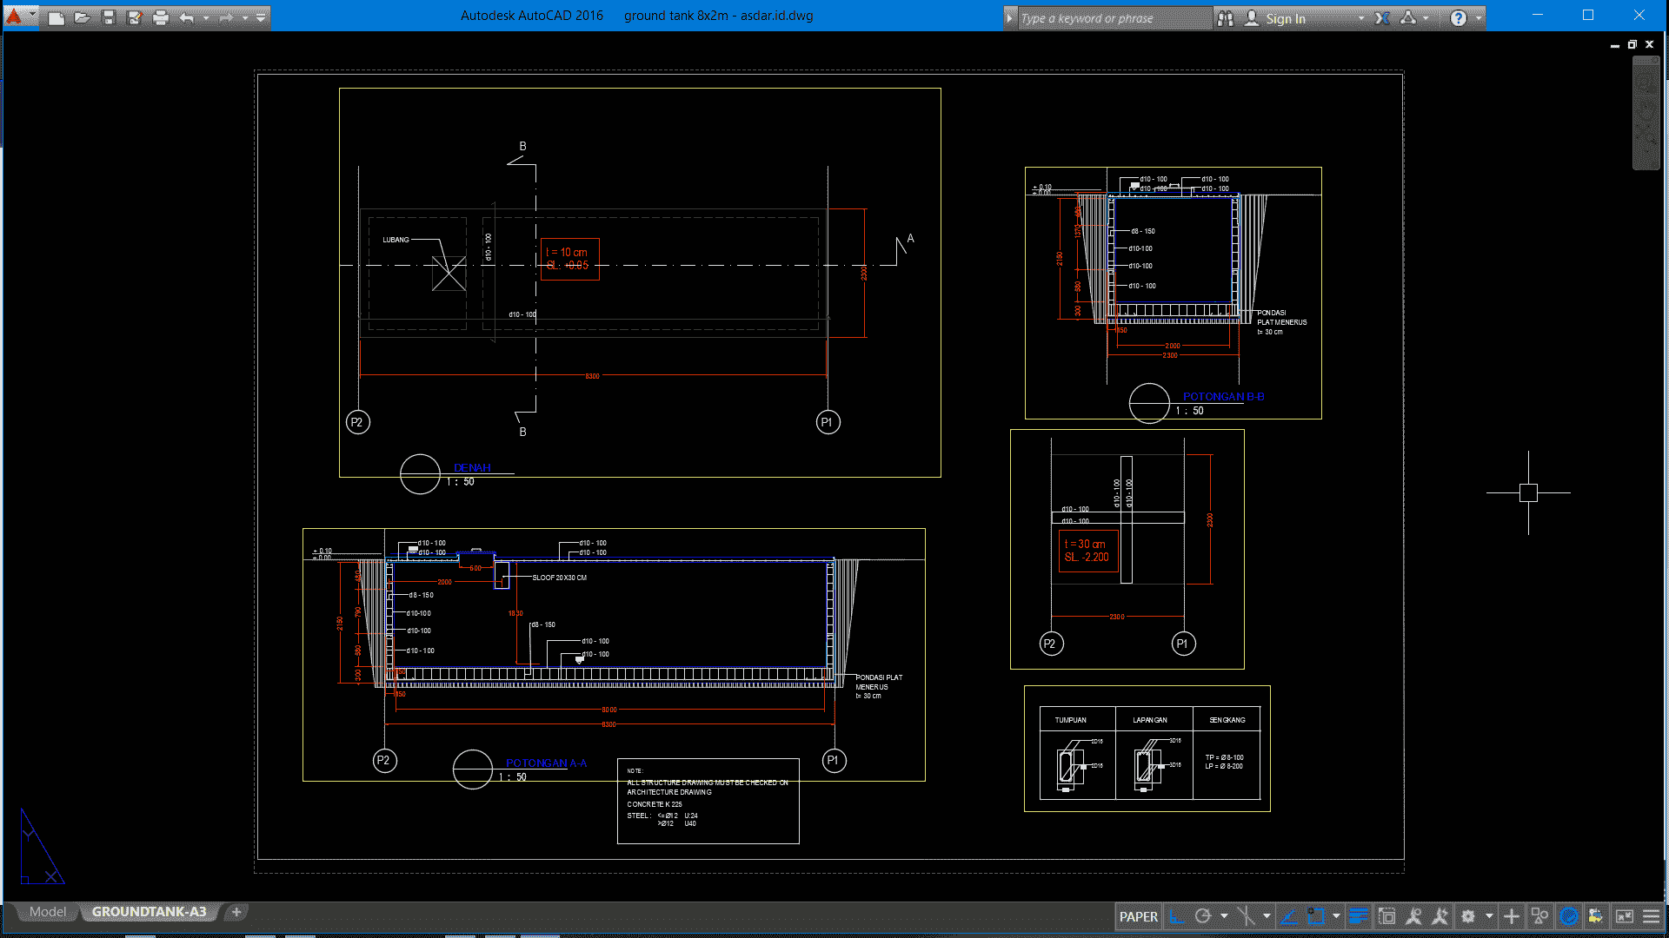The image size is (1669, 938).
Task: Click the red t = 30 cm SL -2.200 annotation
Action: [x=1088, y=551]
